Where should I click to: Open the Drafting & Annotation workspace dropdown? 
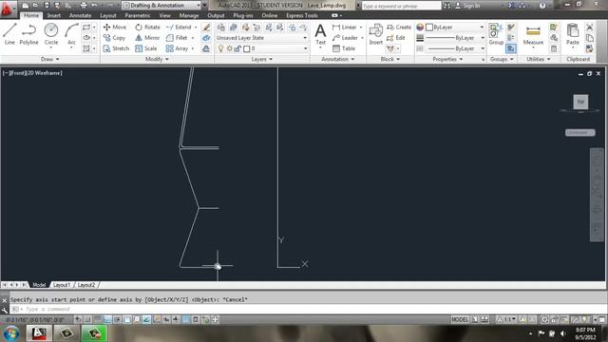pos(161,6)
